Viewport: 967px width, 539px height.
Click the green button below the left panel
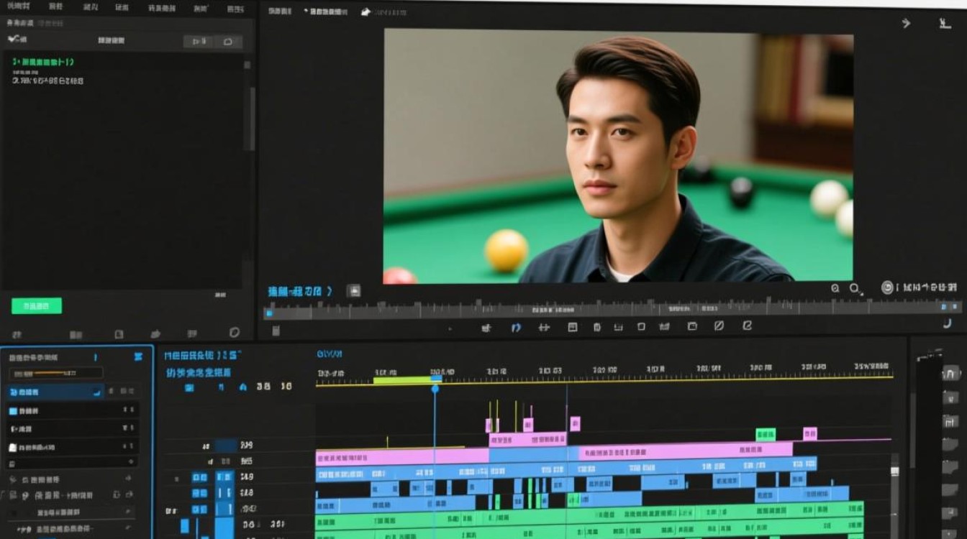[x=37, y=306]
